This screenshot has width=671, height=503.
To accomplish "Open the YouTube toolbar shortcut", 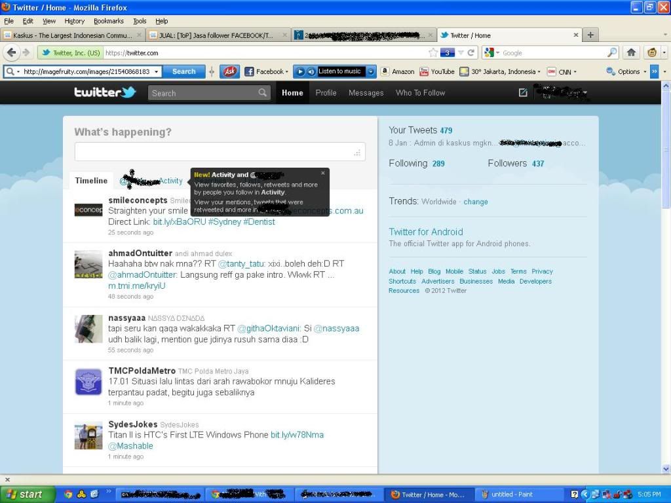I will (437, 71).
